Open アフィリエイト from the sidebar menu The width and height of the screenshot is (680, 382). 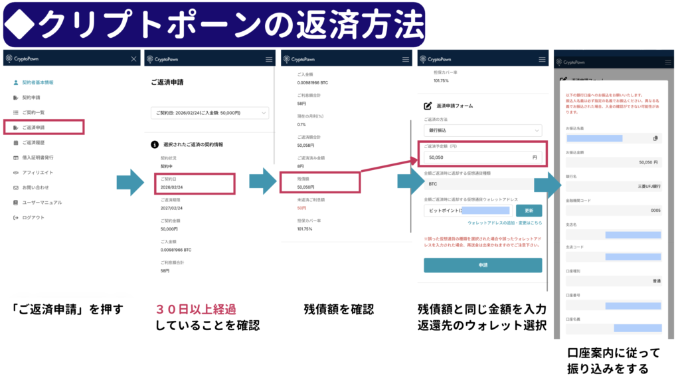(x=37, y=172)
